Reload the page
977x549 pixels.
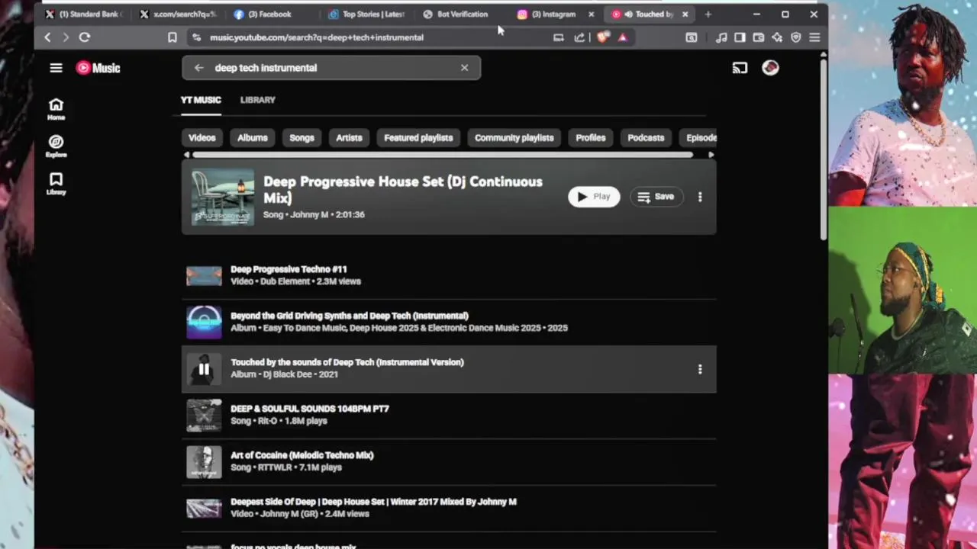coord(85,37)
